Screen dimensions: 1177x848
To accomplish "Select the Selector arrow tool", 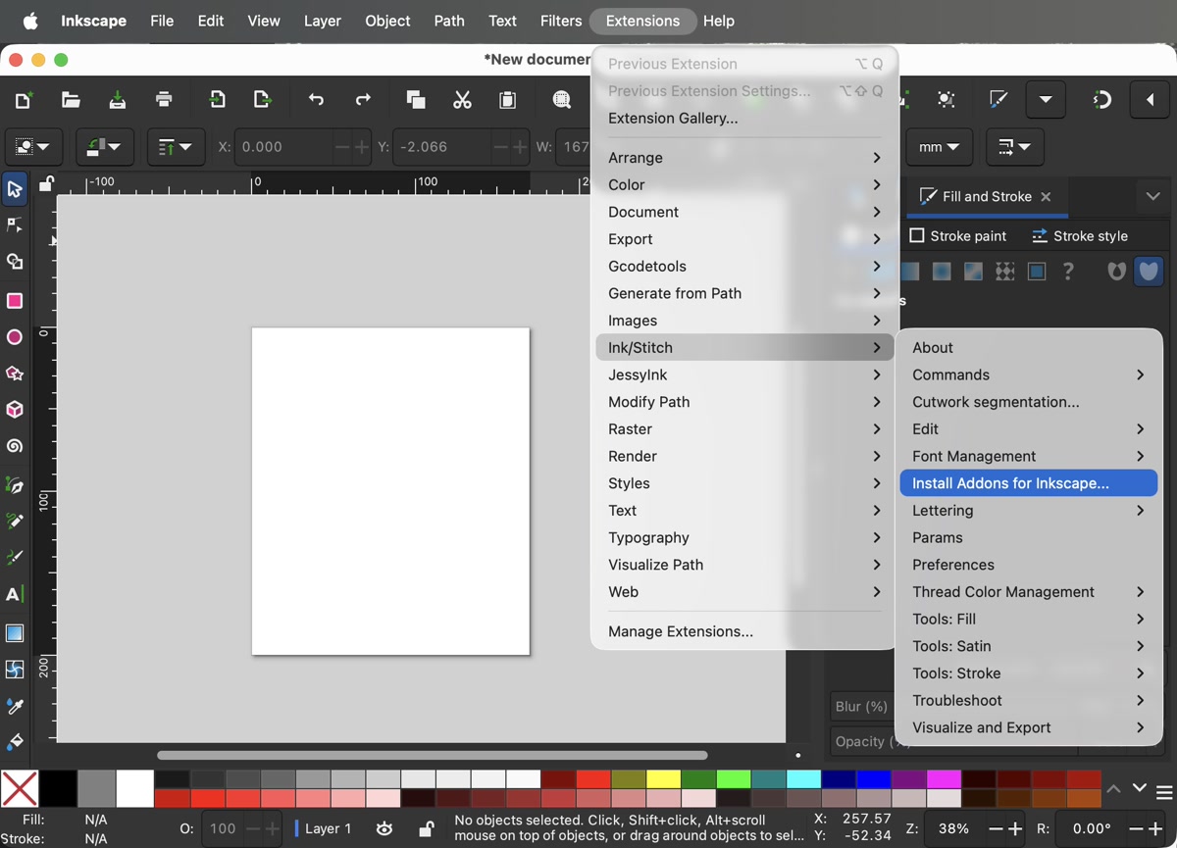I will (15, 189).
